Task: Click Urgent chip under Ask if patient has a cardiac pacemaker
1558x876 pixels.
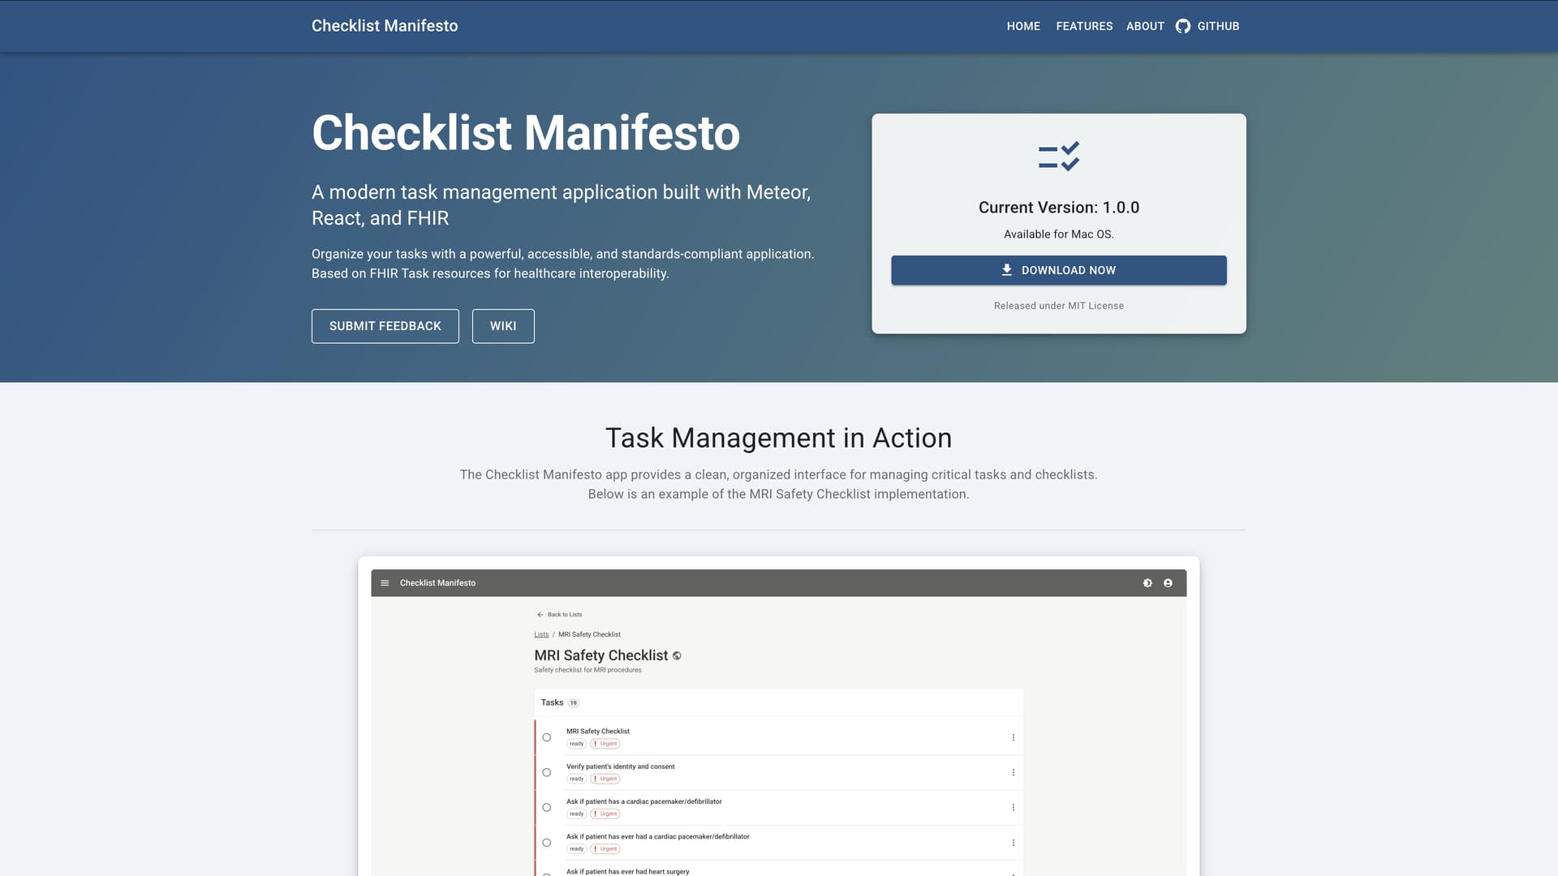Action: [x=605, y=814]
